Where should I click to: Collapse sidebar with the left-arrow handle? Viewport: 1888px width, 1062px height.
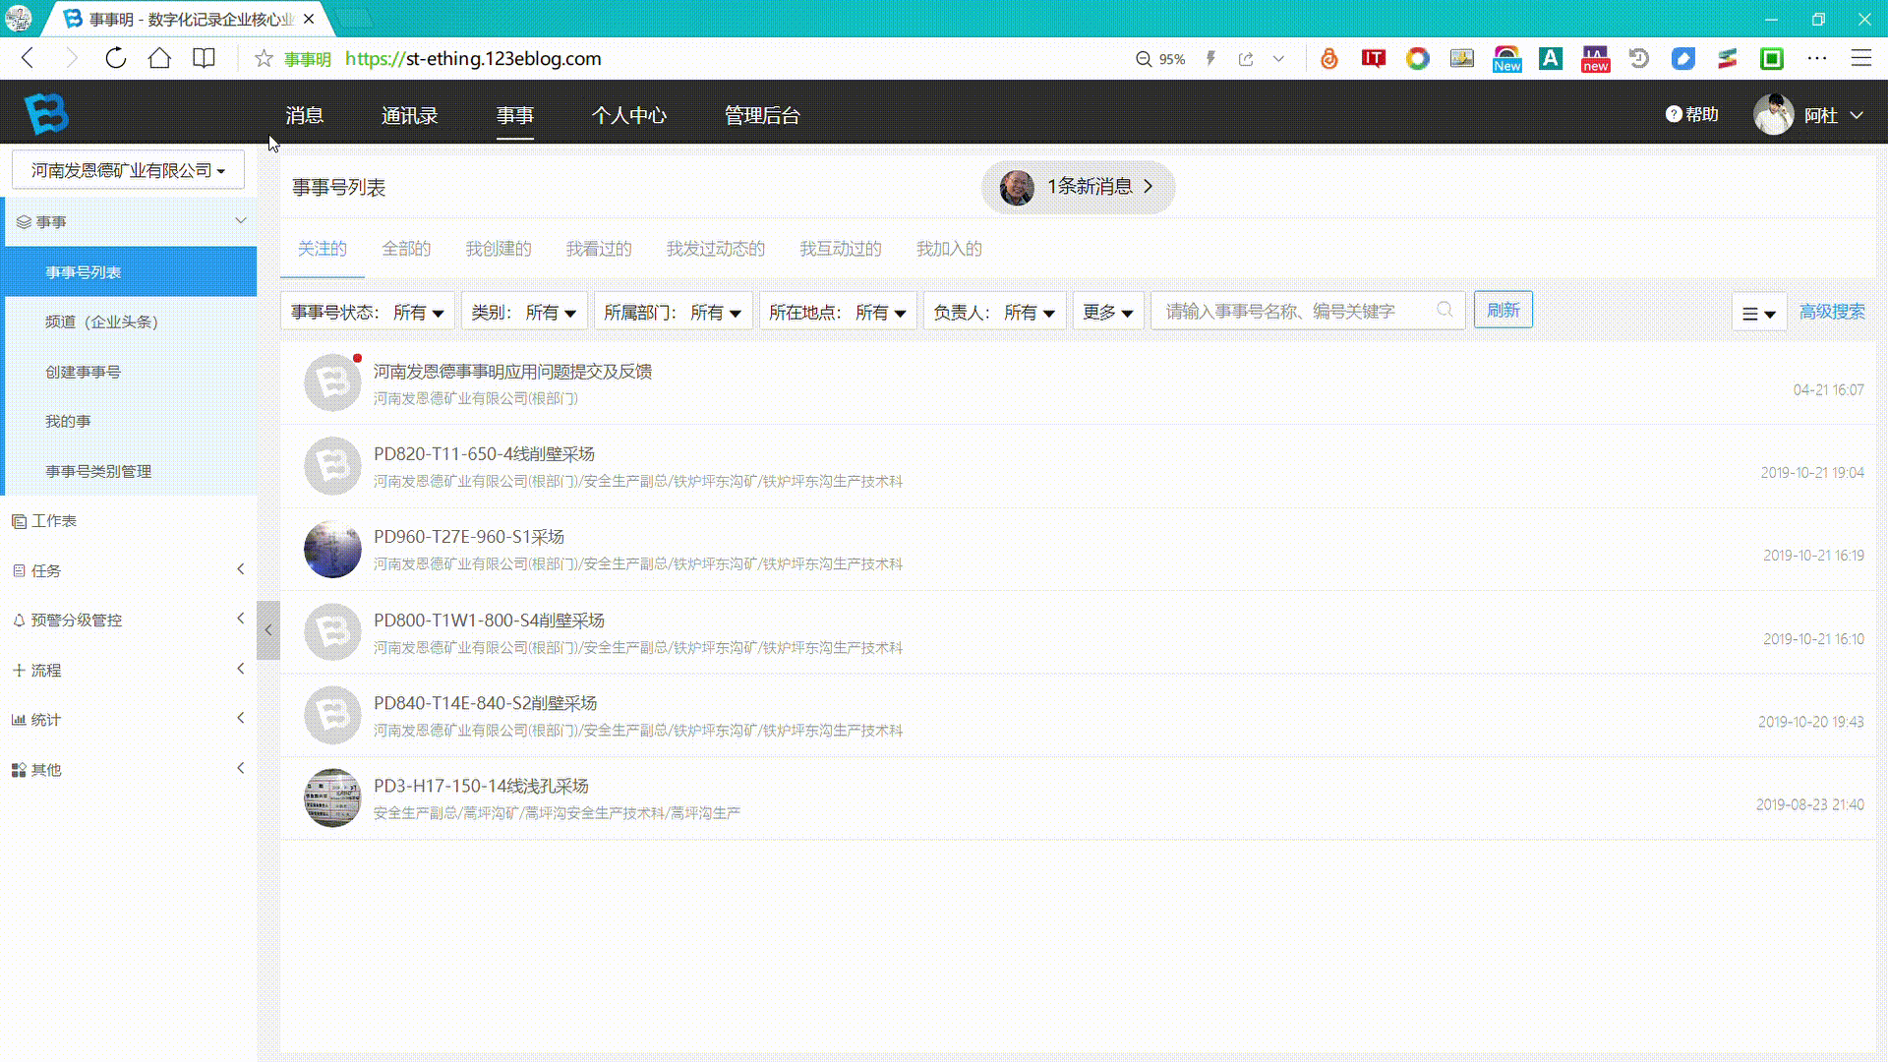click(268, 630)
